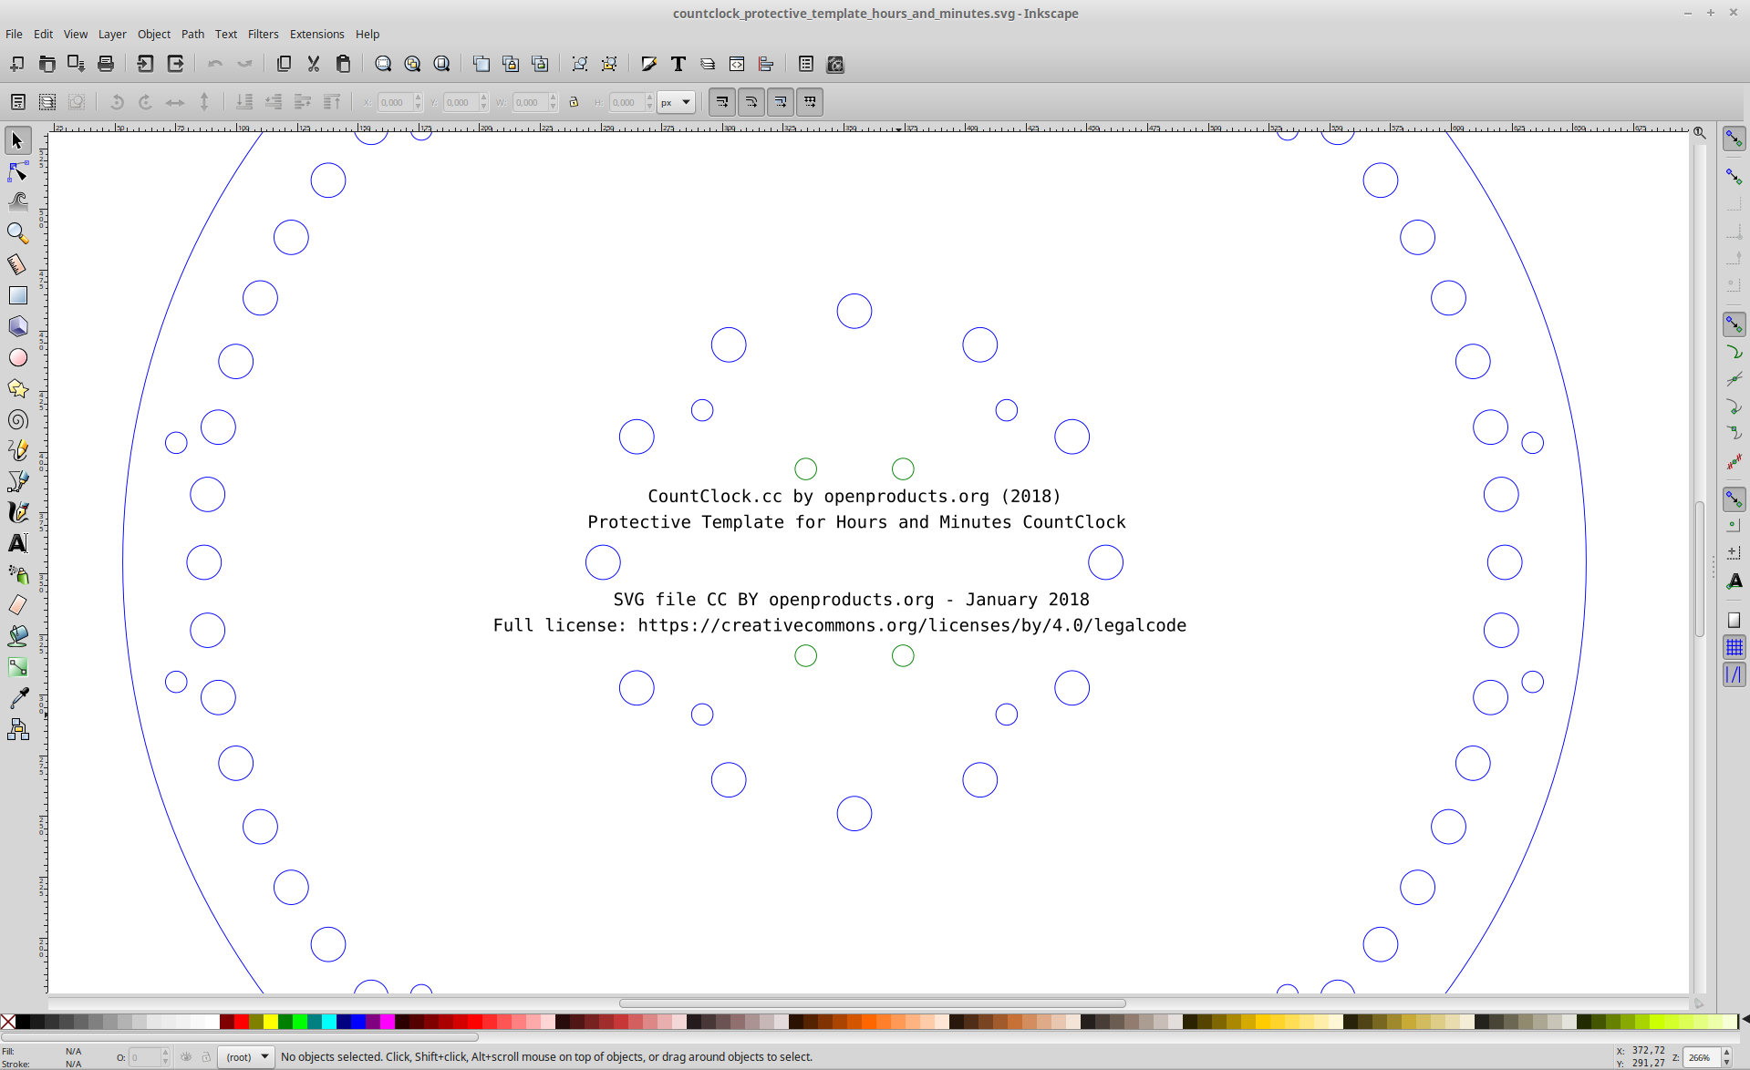Select the Connector tool
This screenshot has width=1750, height=1070.
pos(17,729)
